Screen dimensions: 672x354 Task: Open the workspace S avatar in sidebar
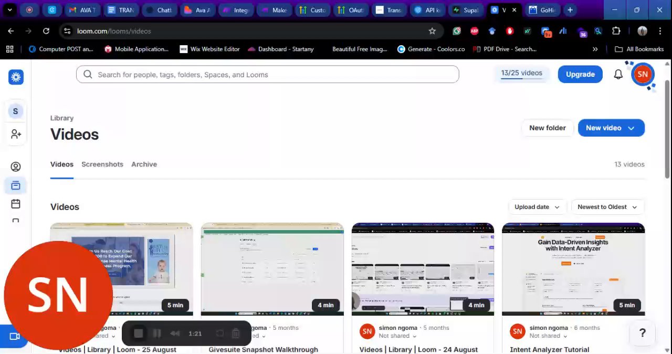(x=15, y=111)
